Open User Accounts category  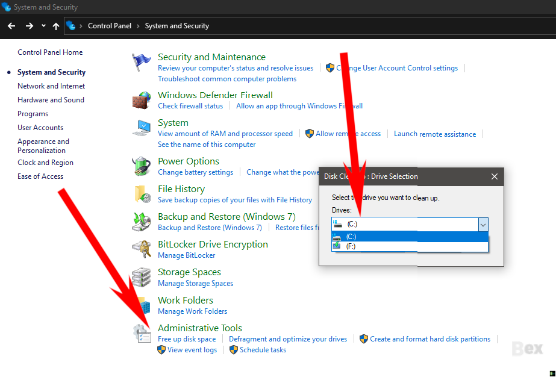(x=40, y=127)
